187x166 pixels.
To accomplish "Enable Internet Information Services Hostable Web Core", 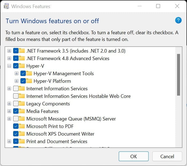I will click(x=16, y=96).
